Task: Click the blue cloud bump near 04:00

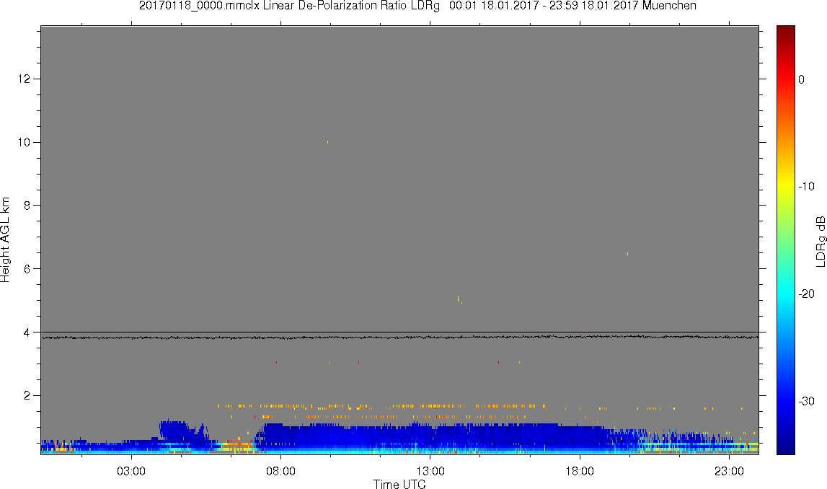Action: [174, 429]
